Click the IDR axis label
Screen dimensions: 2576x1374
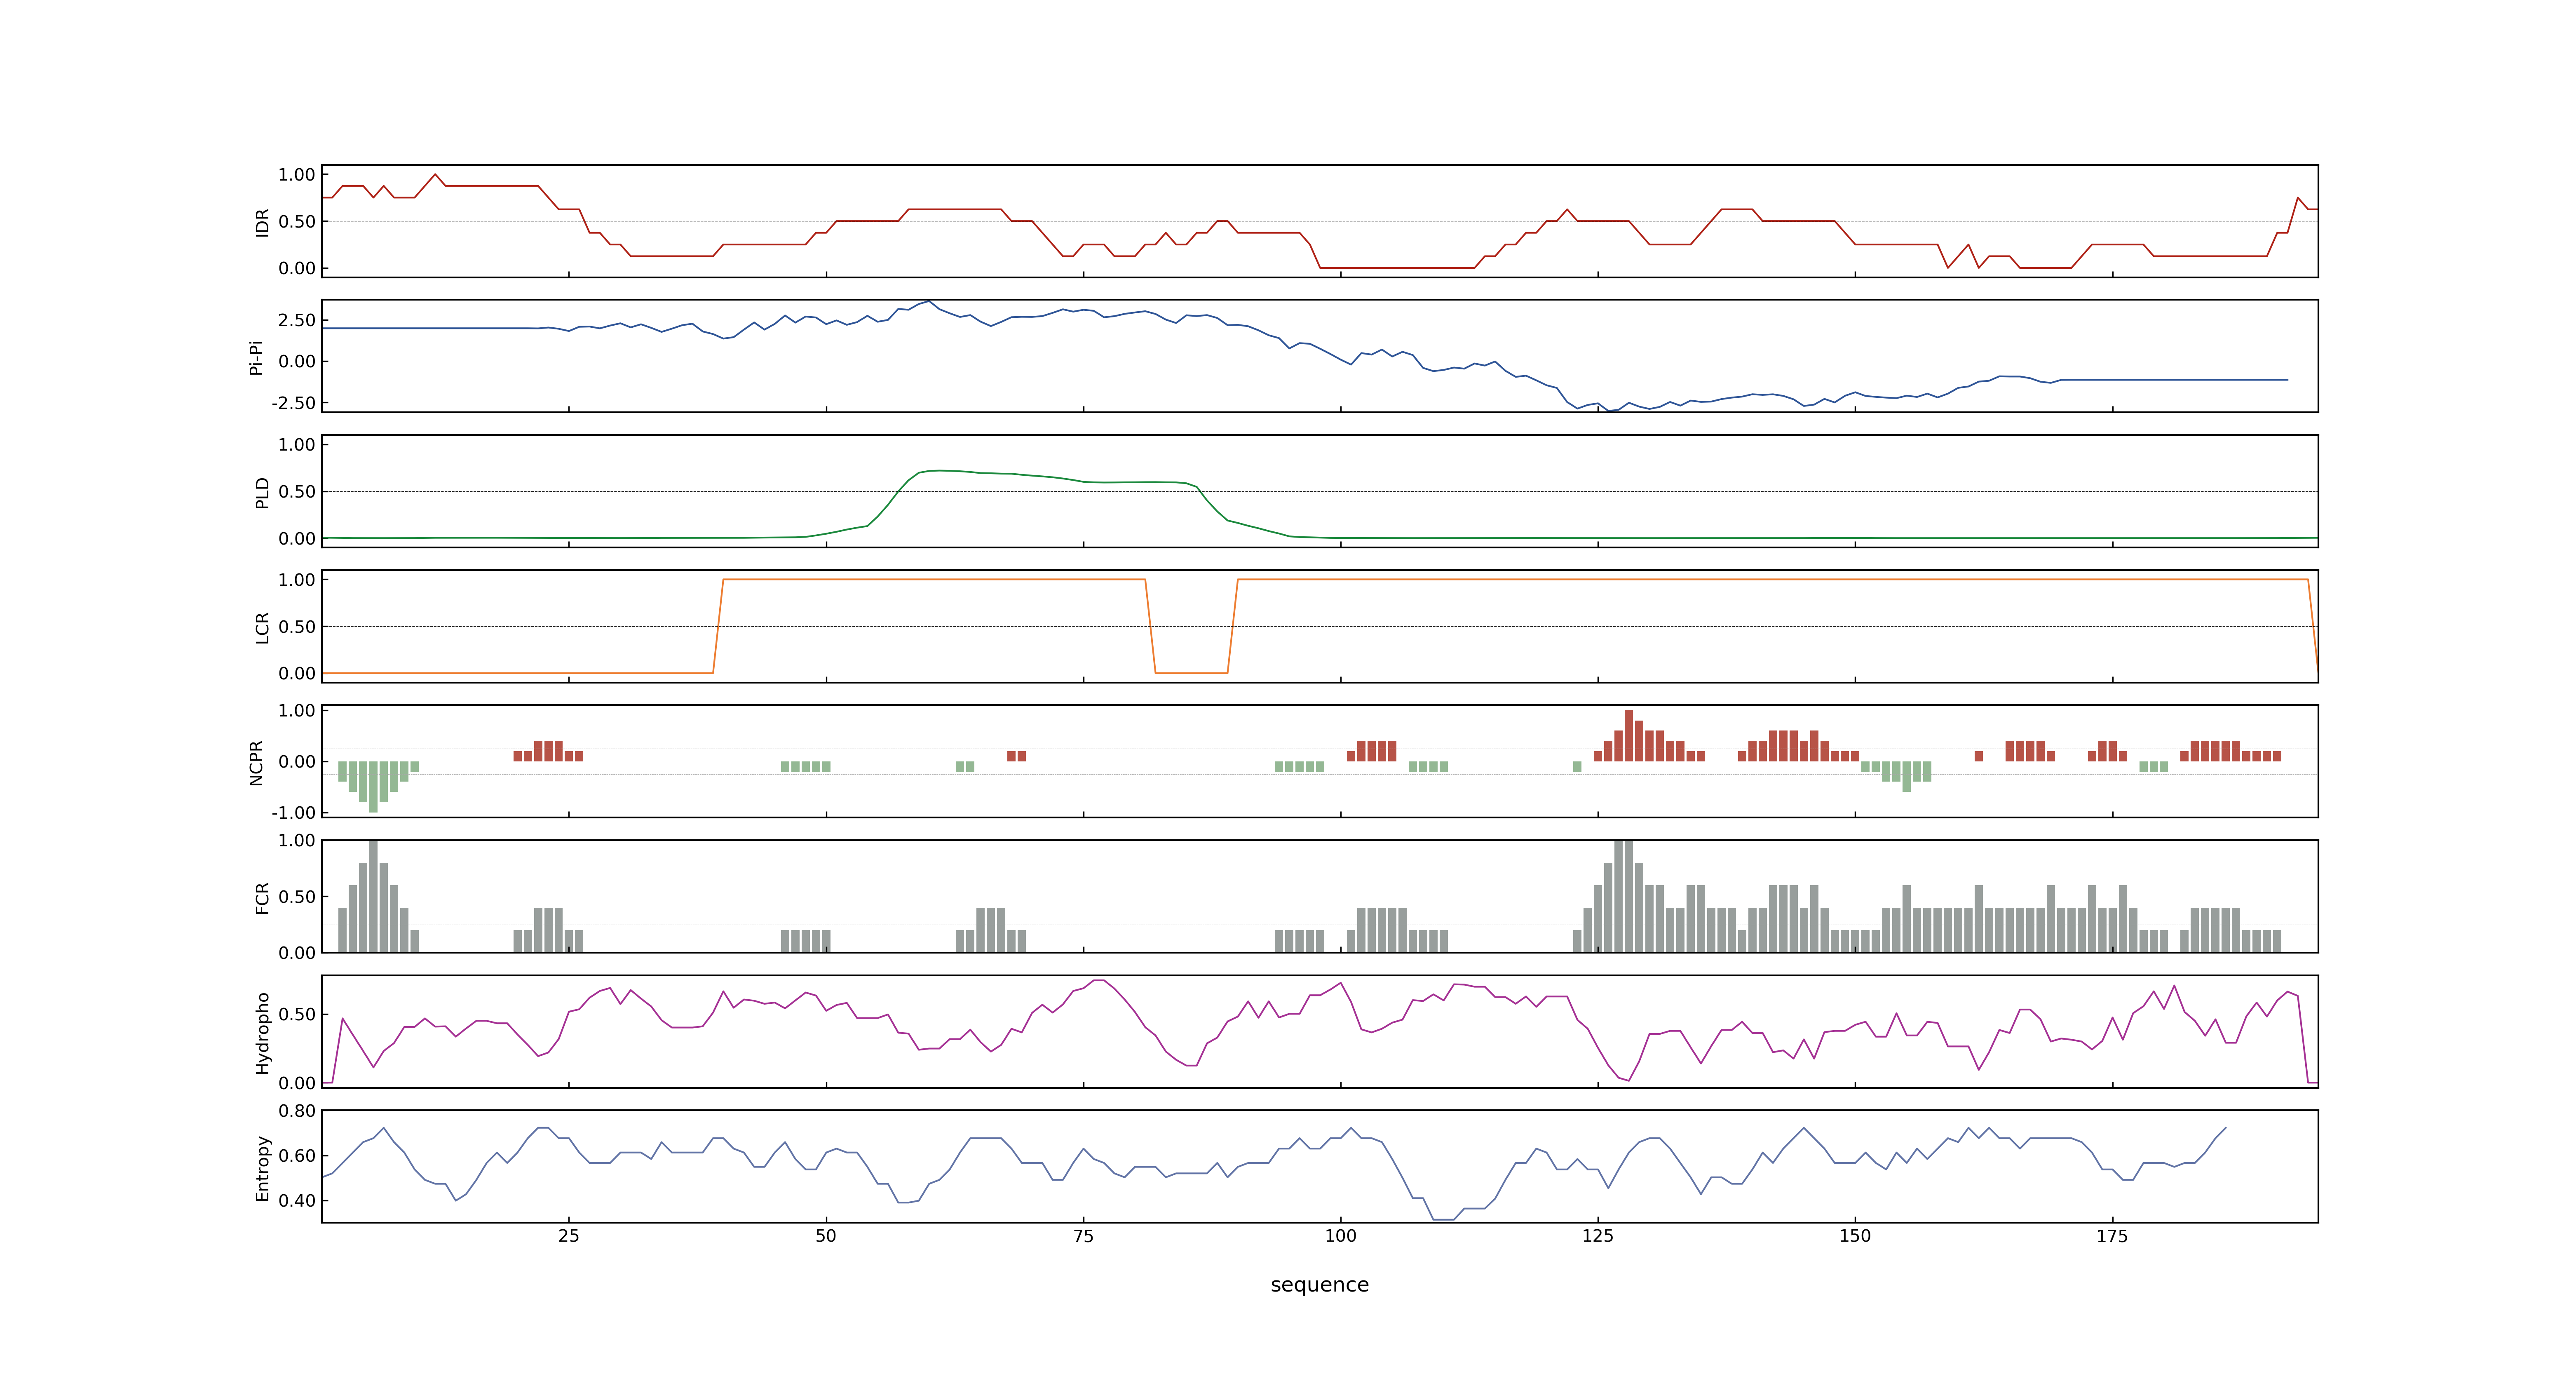coord(262,222)
